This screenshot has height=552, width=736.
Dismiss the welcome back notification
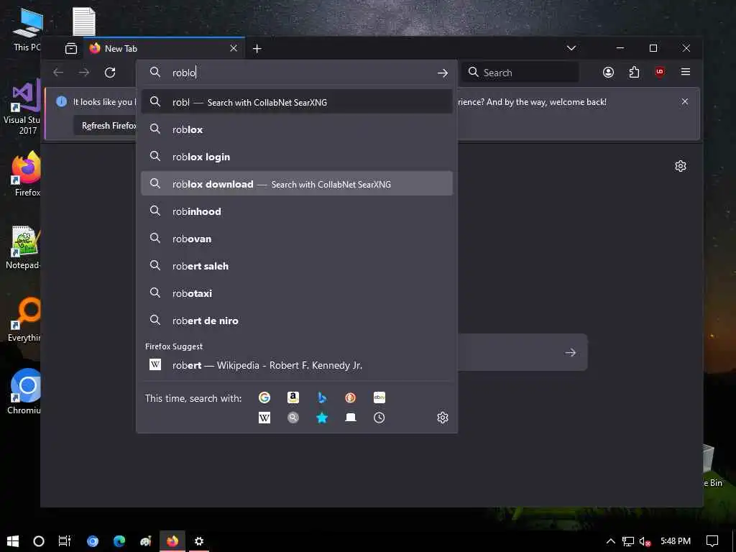(x=685, y=101)
